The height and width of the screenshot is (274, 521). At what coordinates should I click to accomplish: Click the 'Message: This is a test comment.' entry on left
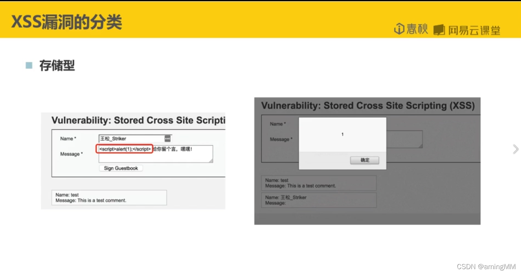(x=91, y=201)
